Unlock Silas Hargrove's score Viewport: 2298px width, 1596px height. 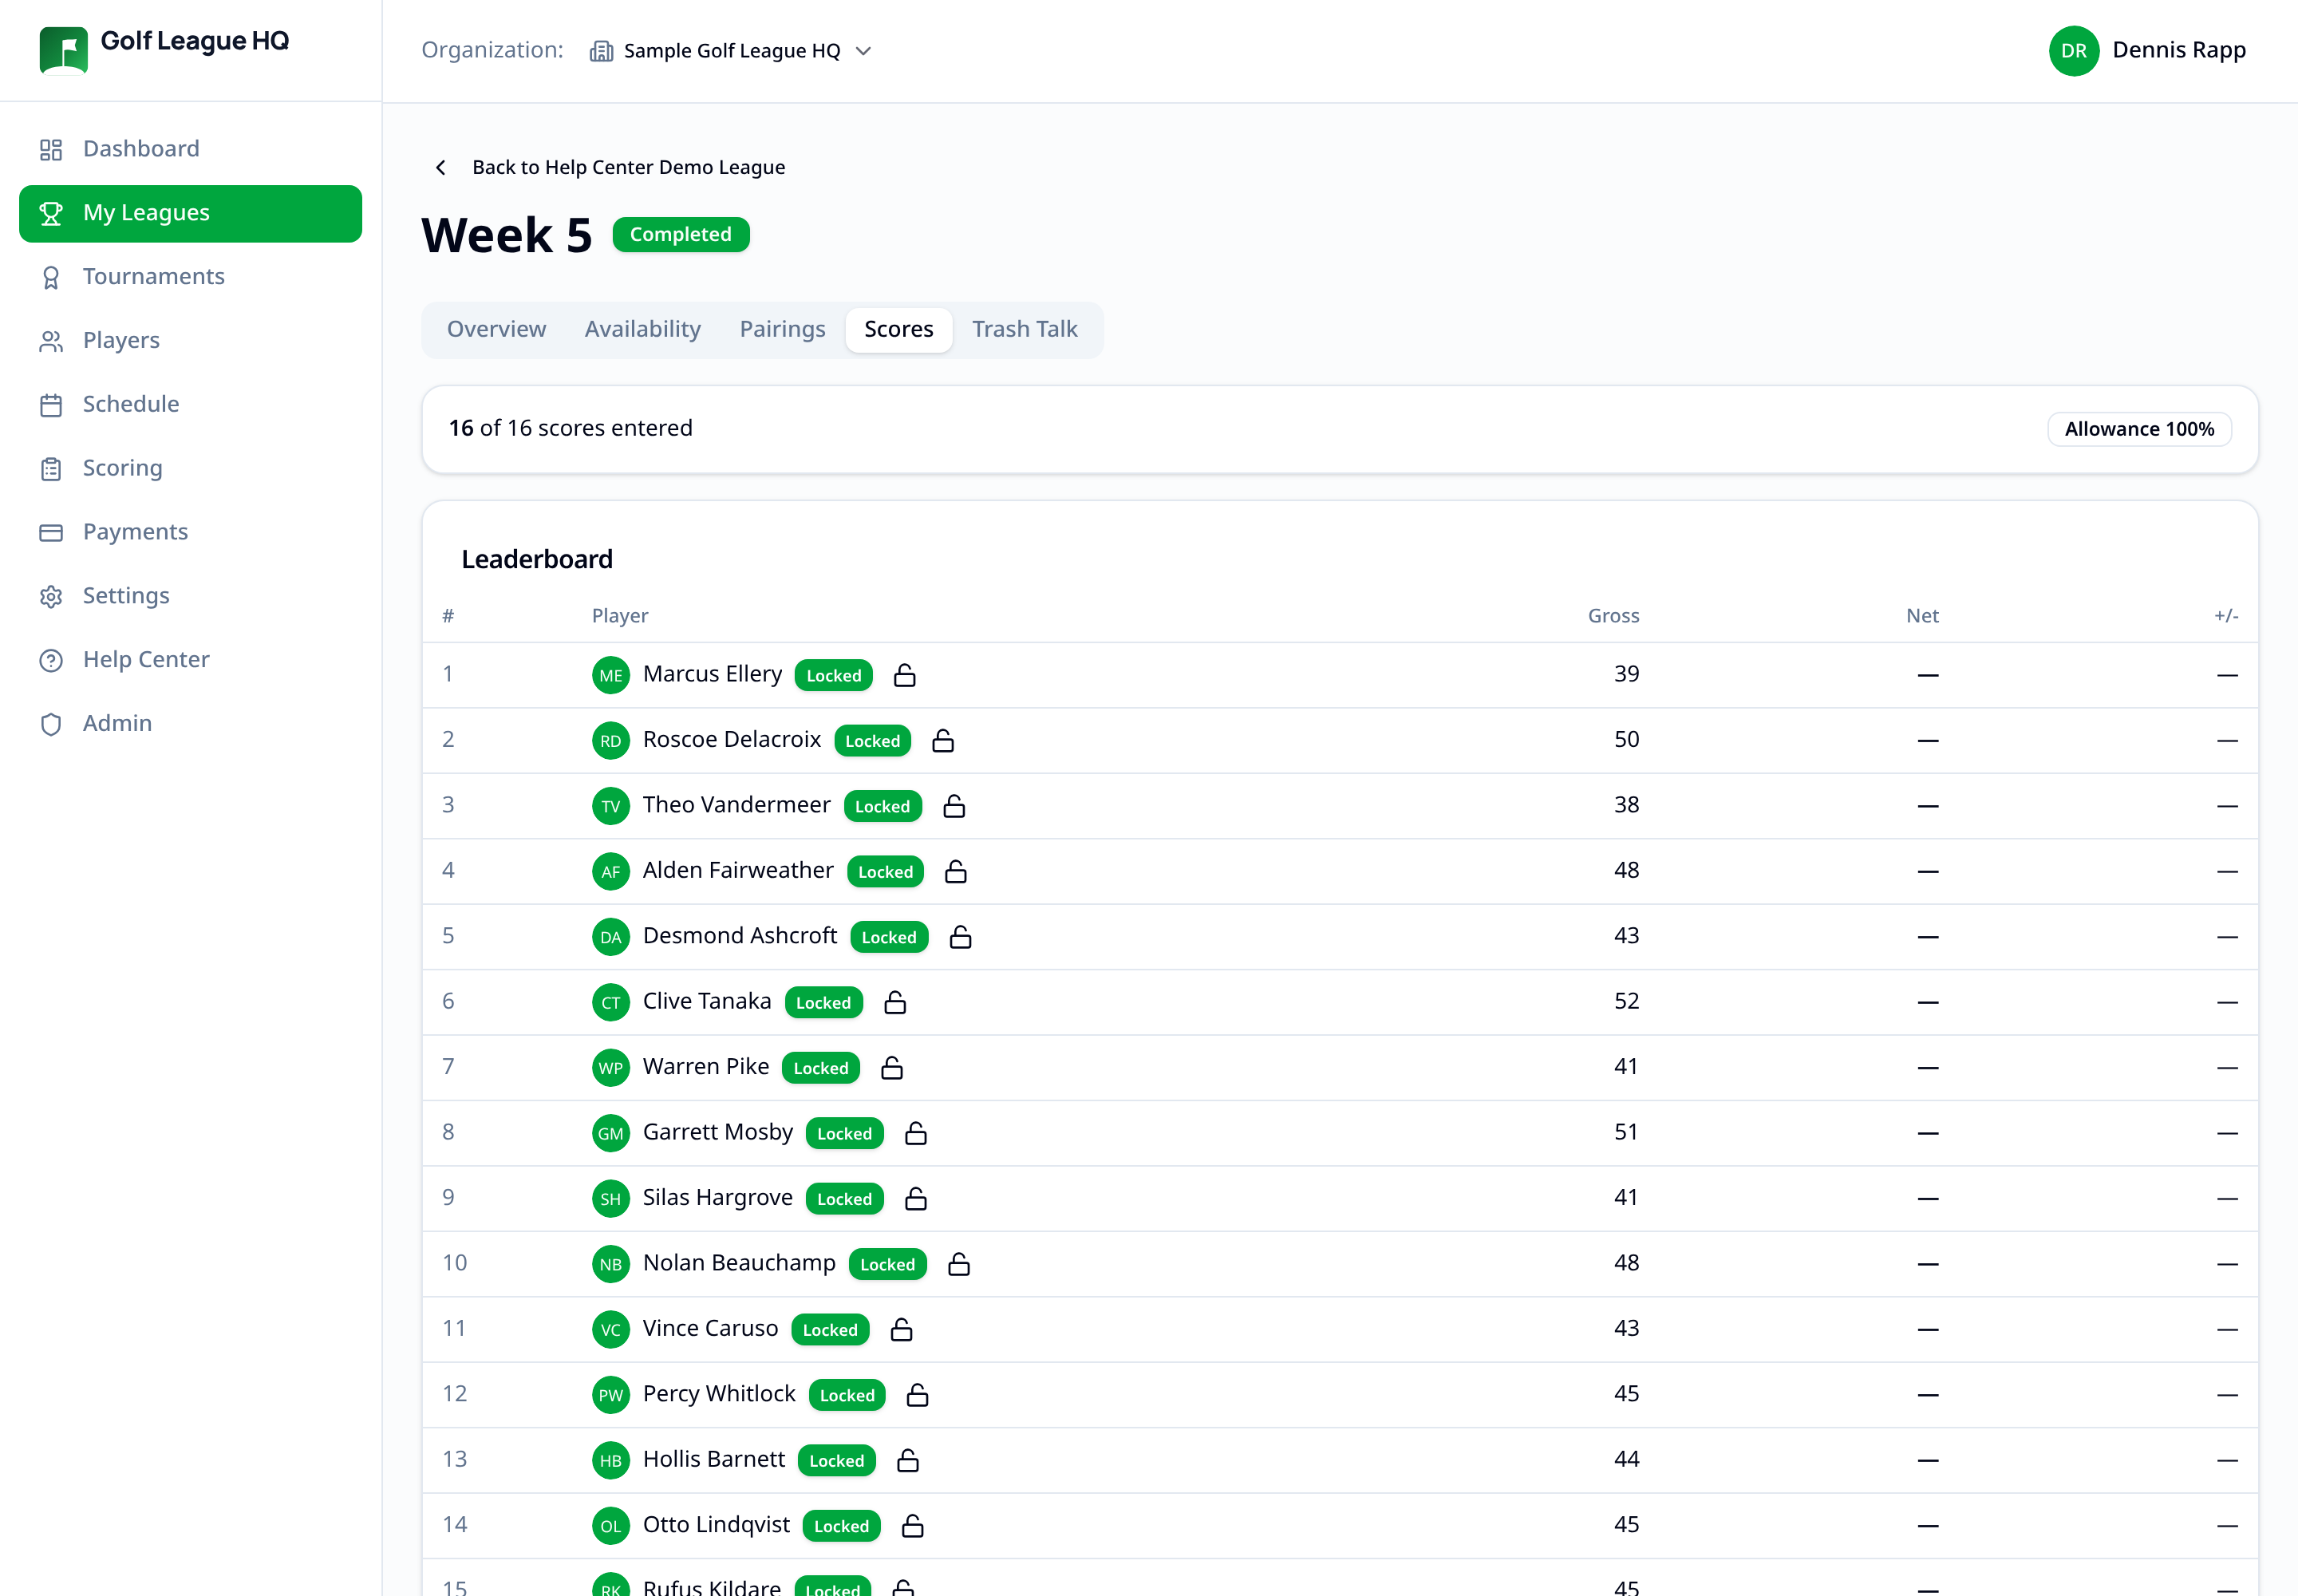tap(916, 1199)
